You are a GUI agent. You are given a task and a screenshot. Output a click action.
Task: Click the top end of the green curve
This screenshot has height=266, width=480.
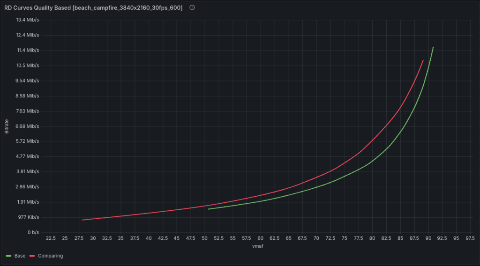point(433,47)
